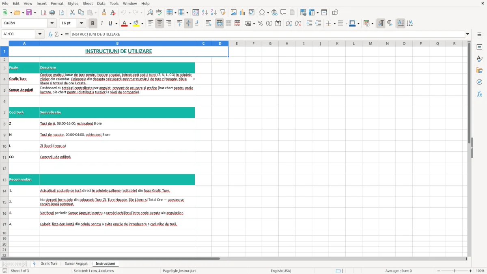
Task: Toggle Italic formatting
Action: point(102,24)
